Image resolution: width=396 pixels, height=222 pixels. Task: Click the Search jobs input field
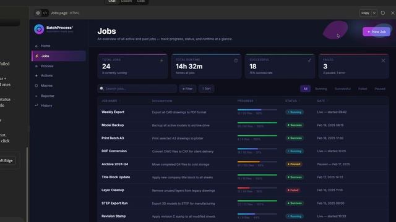coord(137,89)
